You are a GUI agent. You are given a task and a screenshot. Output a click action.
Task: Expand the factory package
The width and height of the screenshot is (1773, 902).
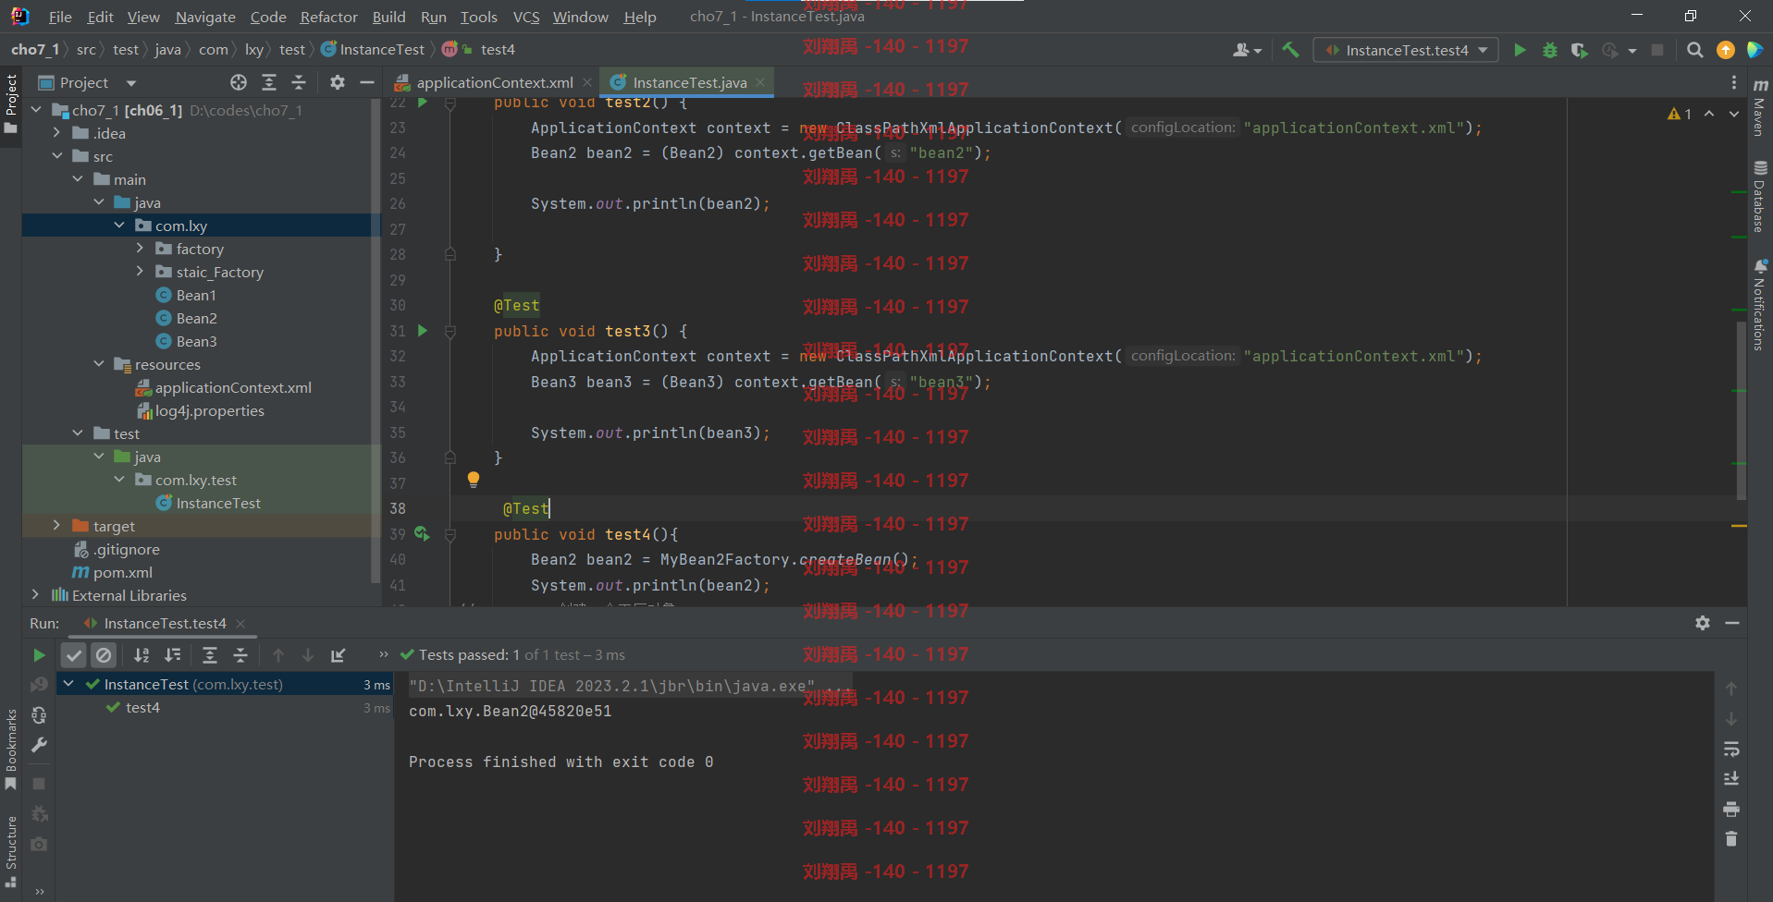click(x=140, y=249)
